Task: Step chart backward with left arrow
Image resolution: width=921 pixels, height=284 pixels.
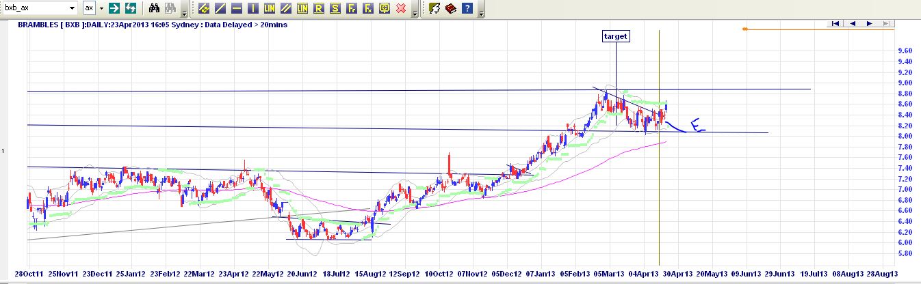Action: [x=853, y=23]
